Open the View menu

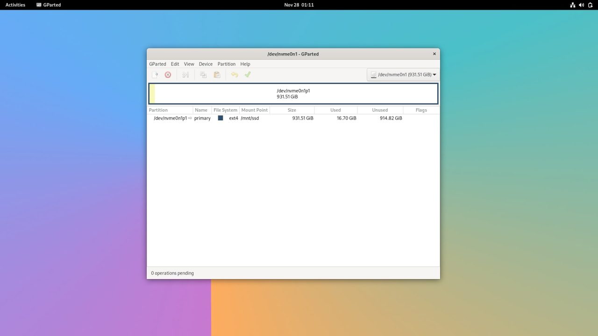click(189, 64)
